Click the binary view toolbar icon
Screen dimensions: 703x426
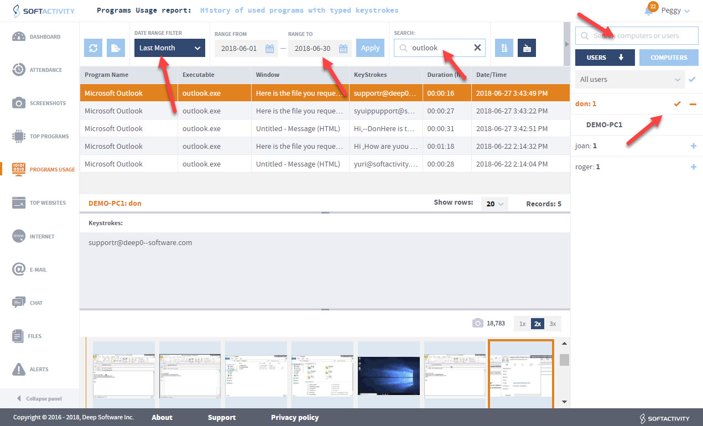504,48
